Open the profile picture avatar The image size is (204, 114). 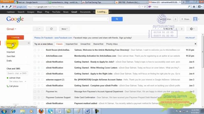point(195,19)
